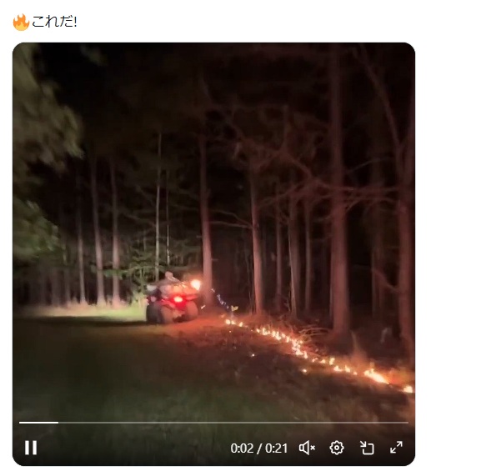The image size is (491, 471).
Task: Unmute the video with the speaker icon
Action: [x=307, y=448]
